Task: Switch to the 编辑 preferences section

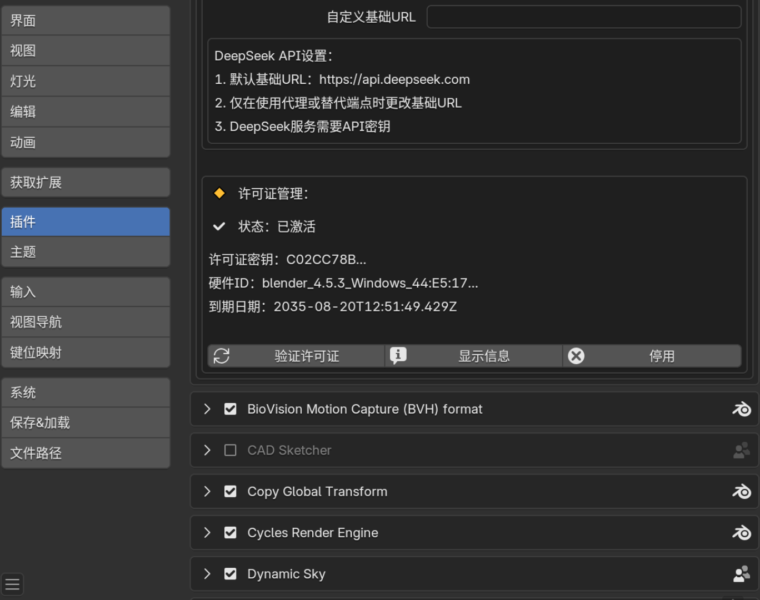Action: point(86,112)
